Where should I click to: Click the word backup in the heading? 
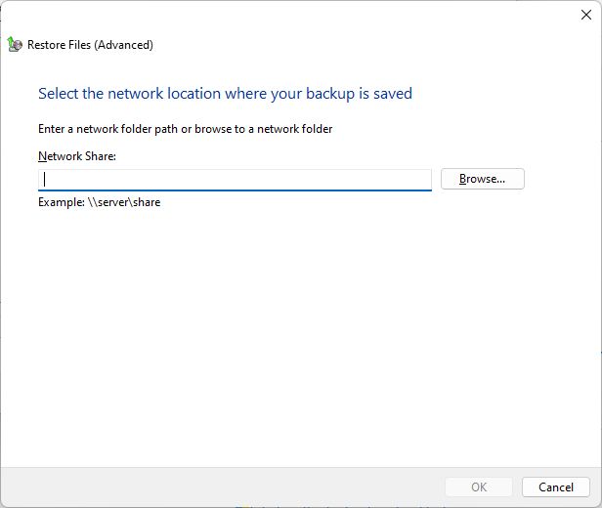pos(330,94)
